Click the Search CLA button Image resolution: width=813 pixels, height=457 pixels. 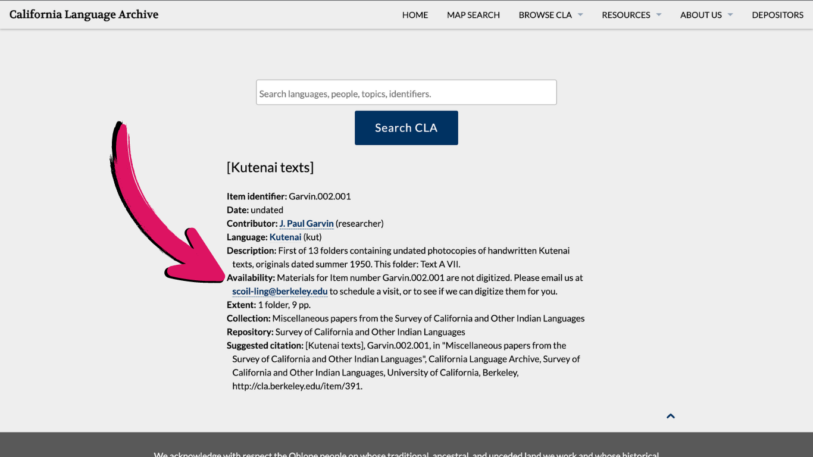pyautogui.click(x=406, y=128)
